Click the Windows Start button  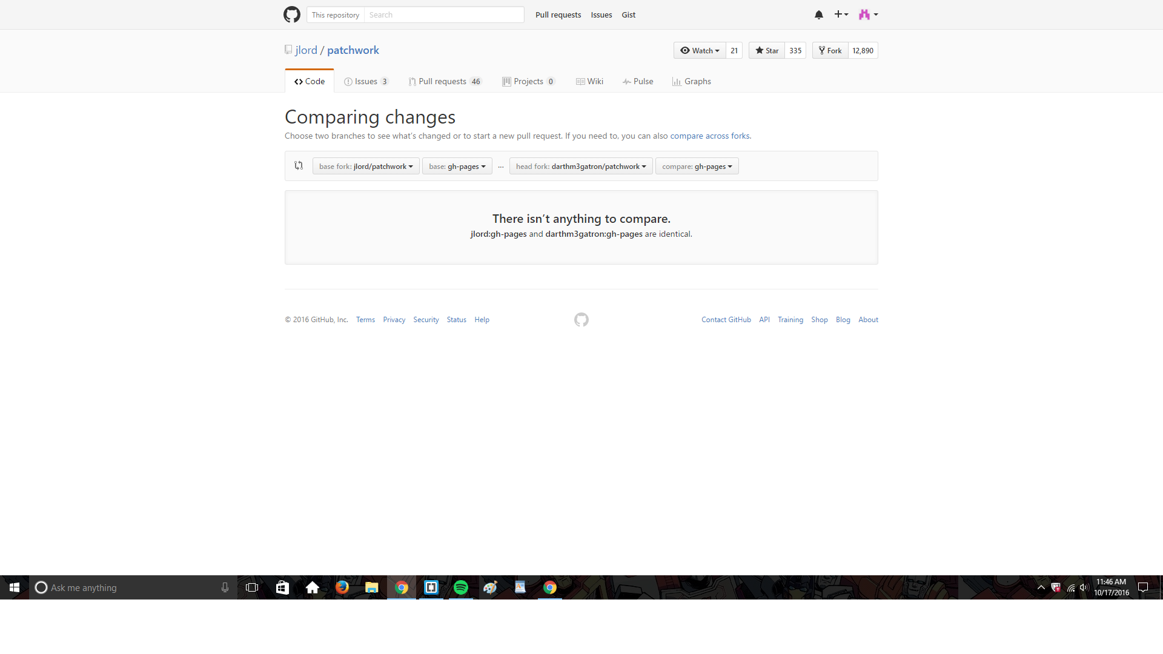[x=15, y=587]
